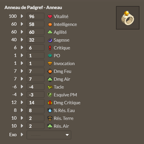Click the arrow beside Sagesse max 40
Image resolution: width=144 pixels, height=144 pixels.
[22, 40]
